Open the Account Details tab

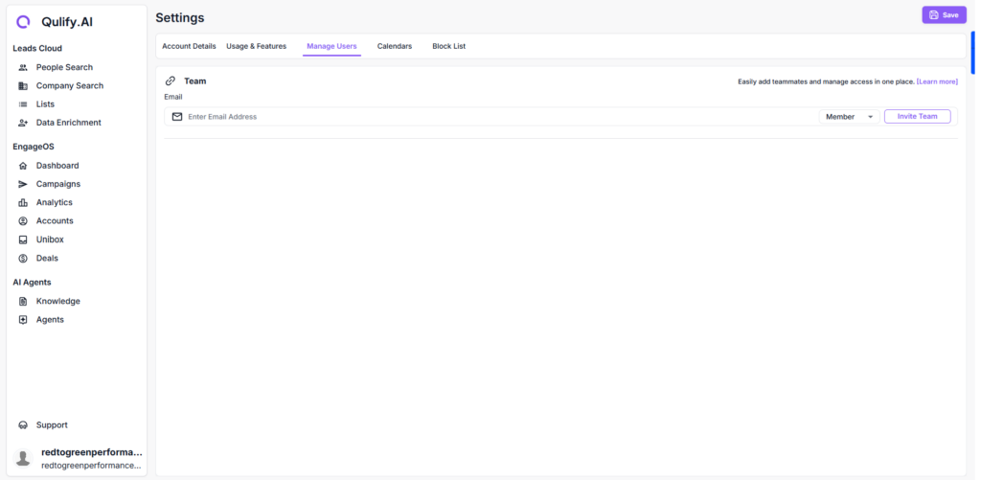189,46
